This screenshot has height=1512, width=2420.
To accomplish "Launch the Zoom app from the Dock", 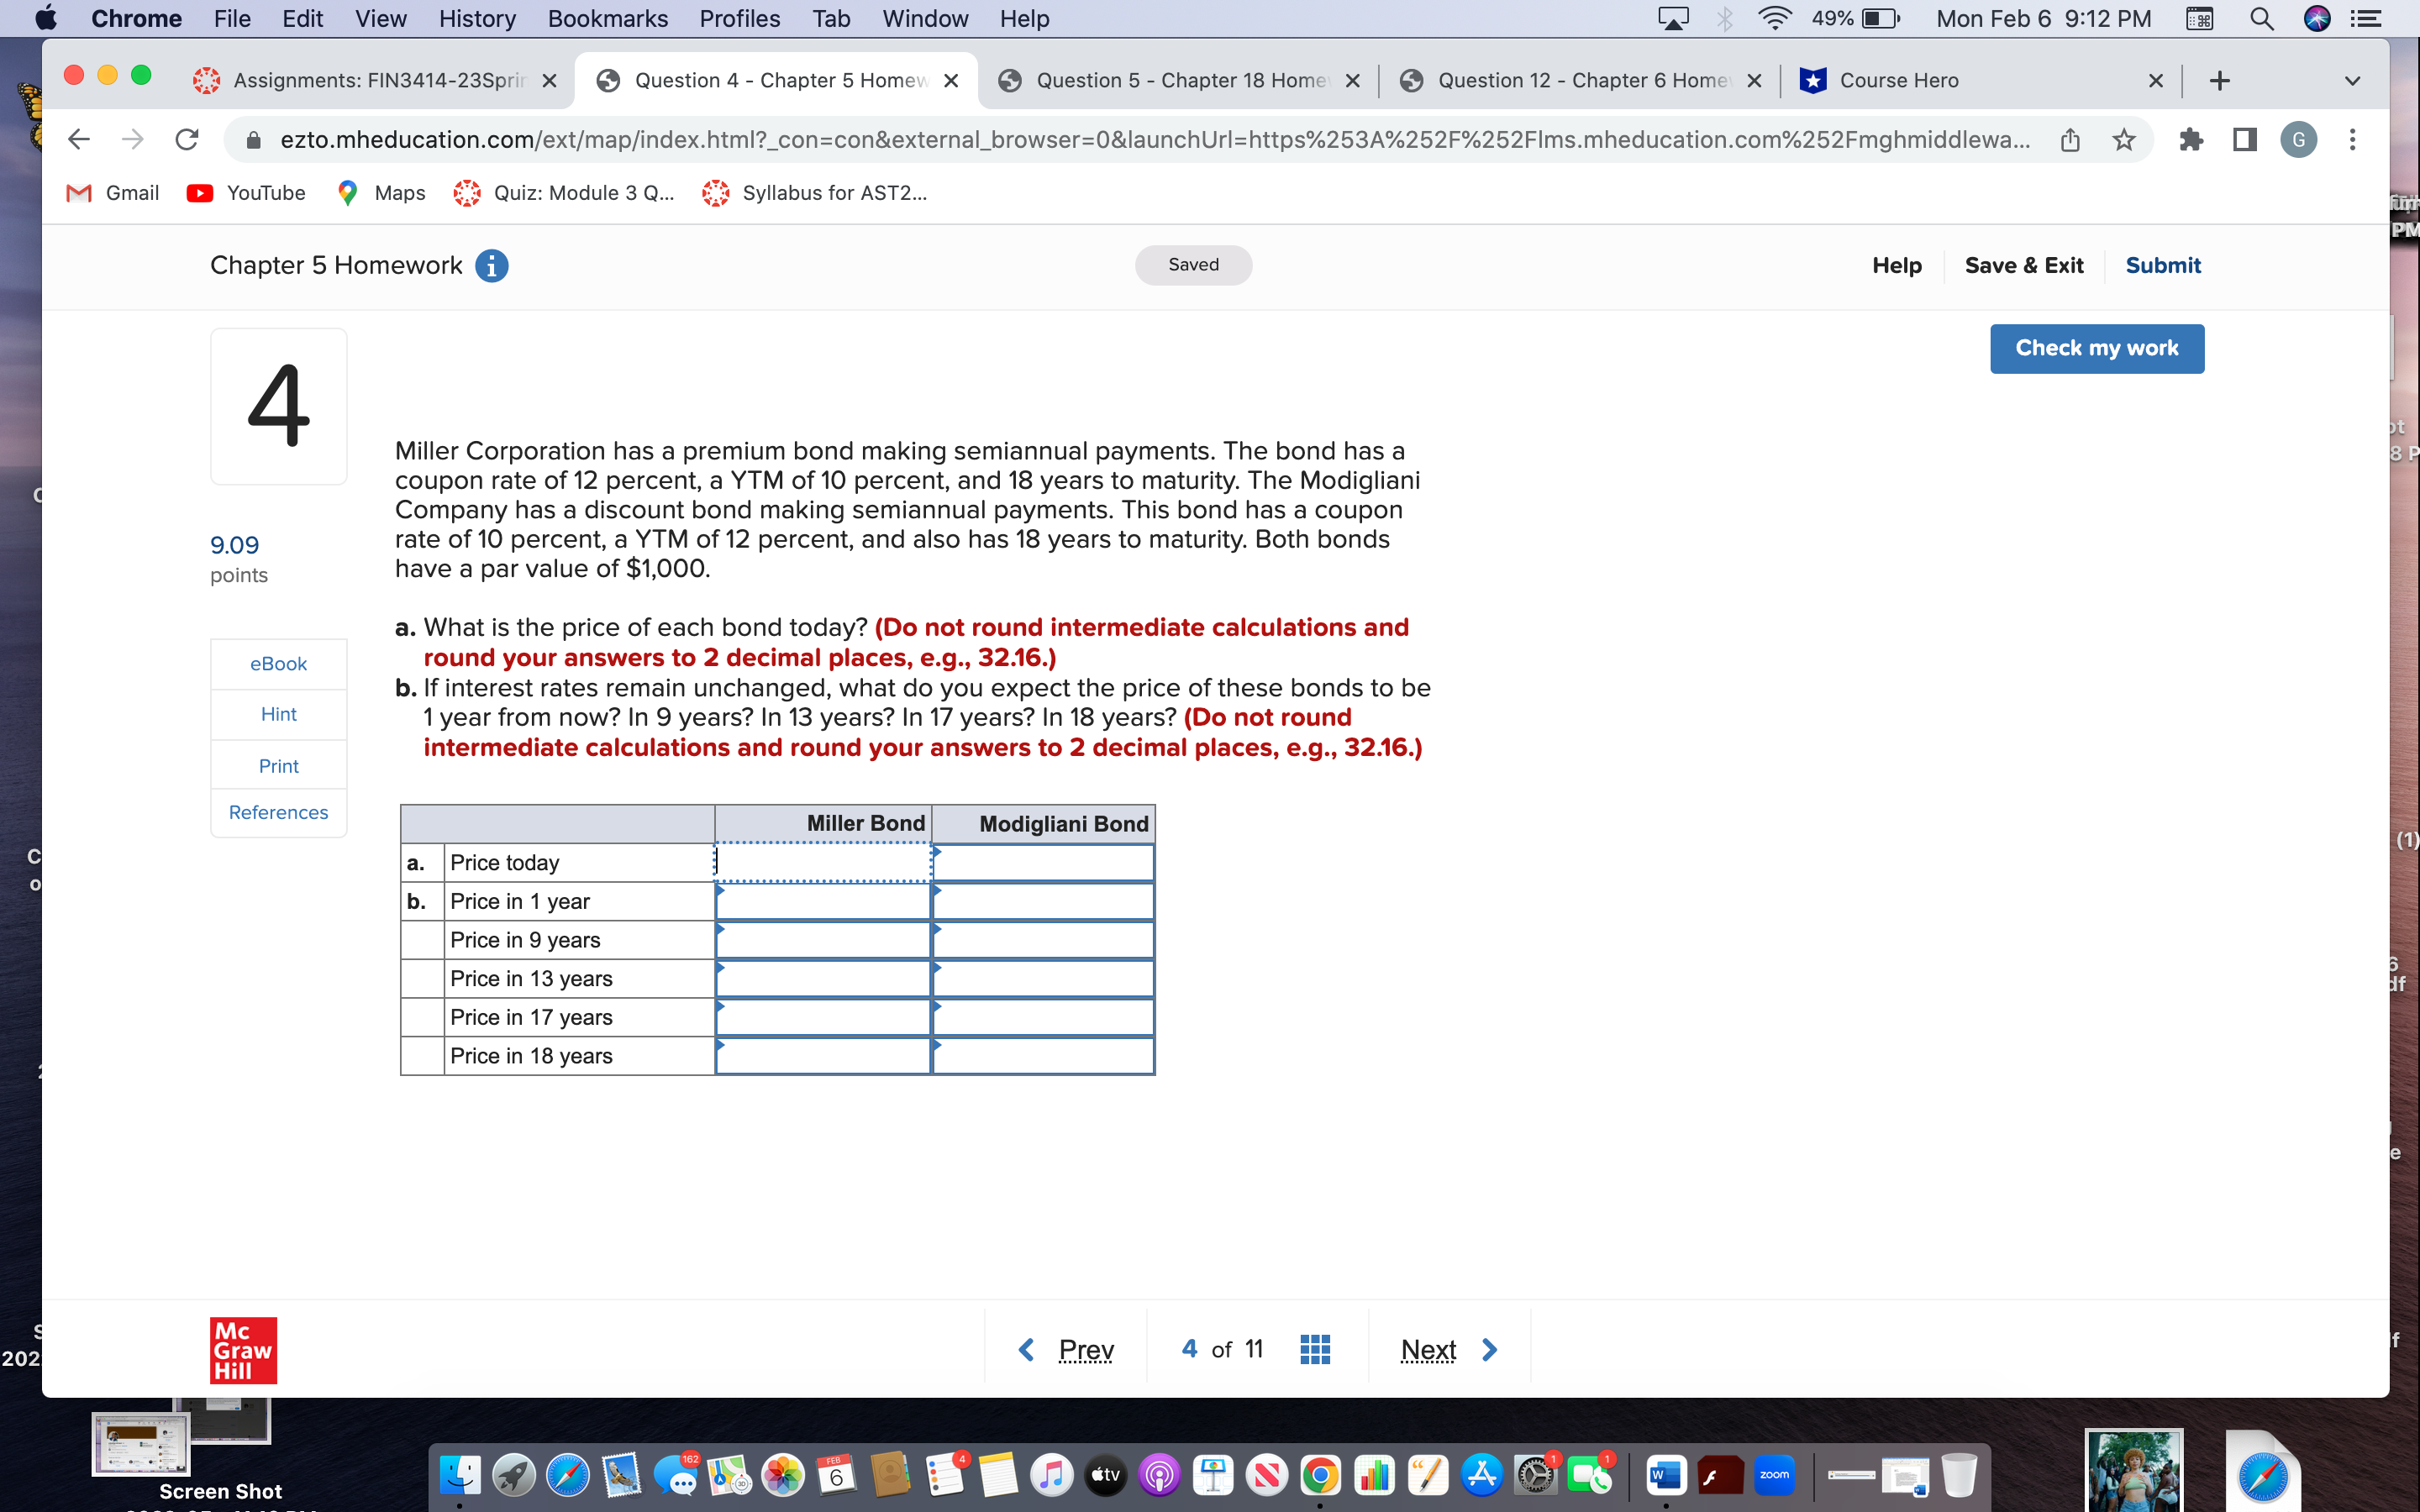I will coord(1776,1474).
